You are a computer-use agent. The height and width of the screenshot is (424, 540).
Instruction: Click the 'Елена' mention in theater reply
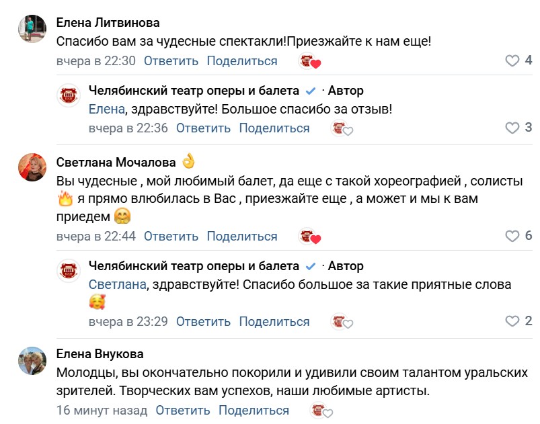106,109
